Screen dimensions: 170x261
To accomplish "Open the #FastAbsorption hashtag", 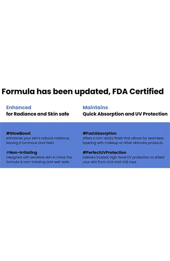I will pyautogui.click(x=100, y=133).
